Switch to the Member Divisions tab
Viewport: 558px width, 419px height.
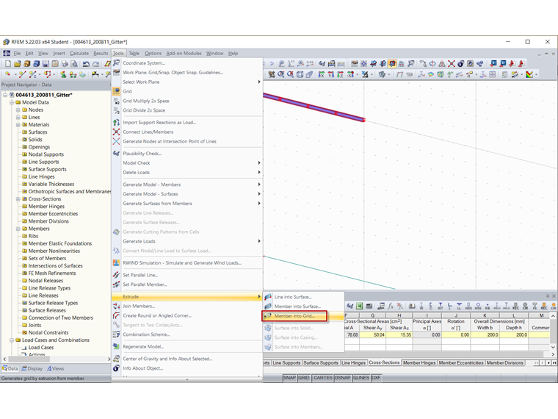click(504, 362)
